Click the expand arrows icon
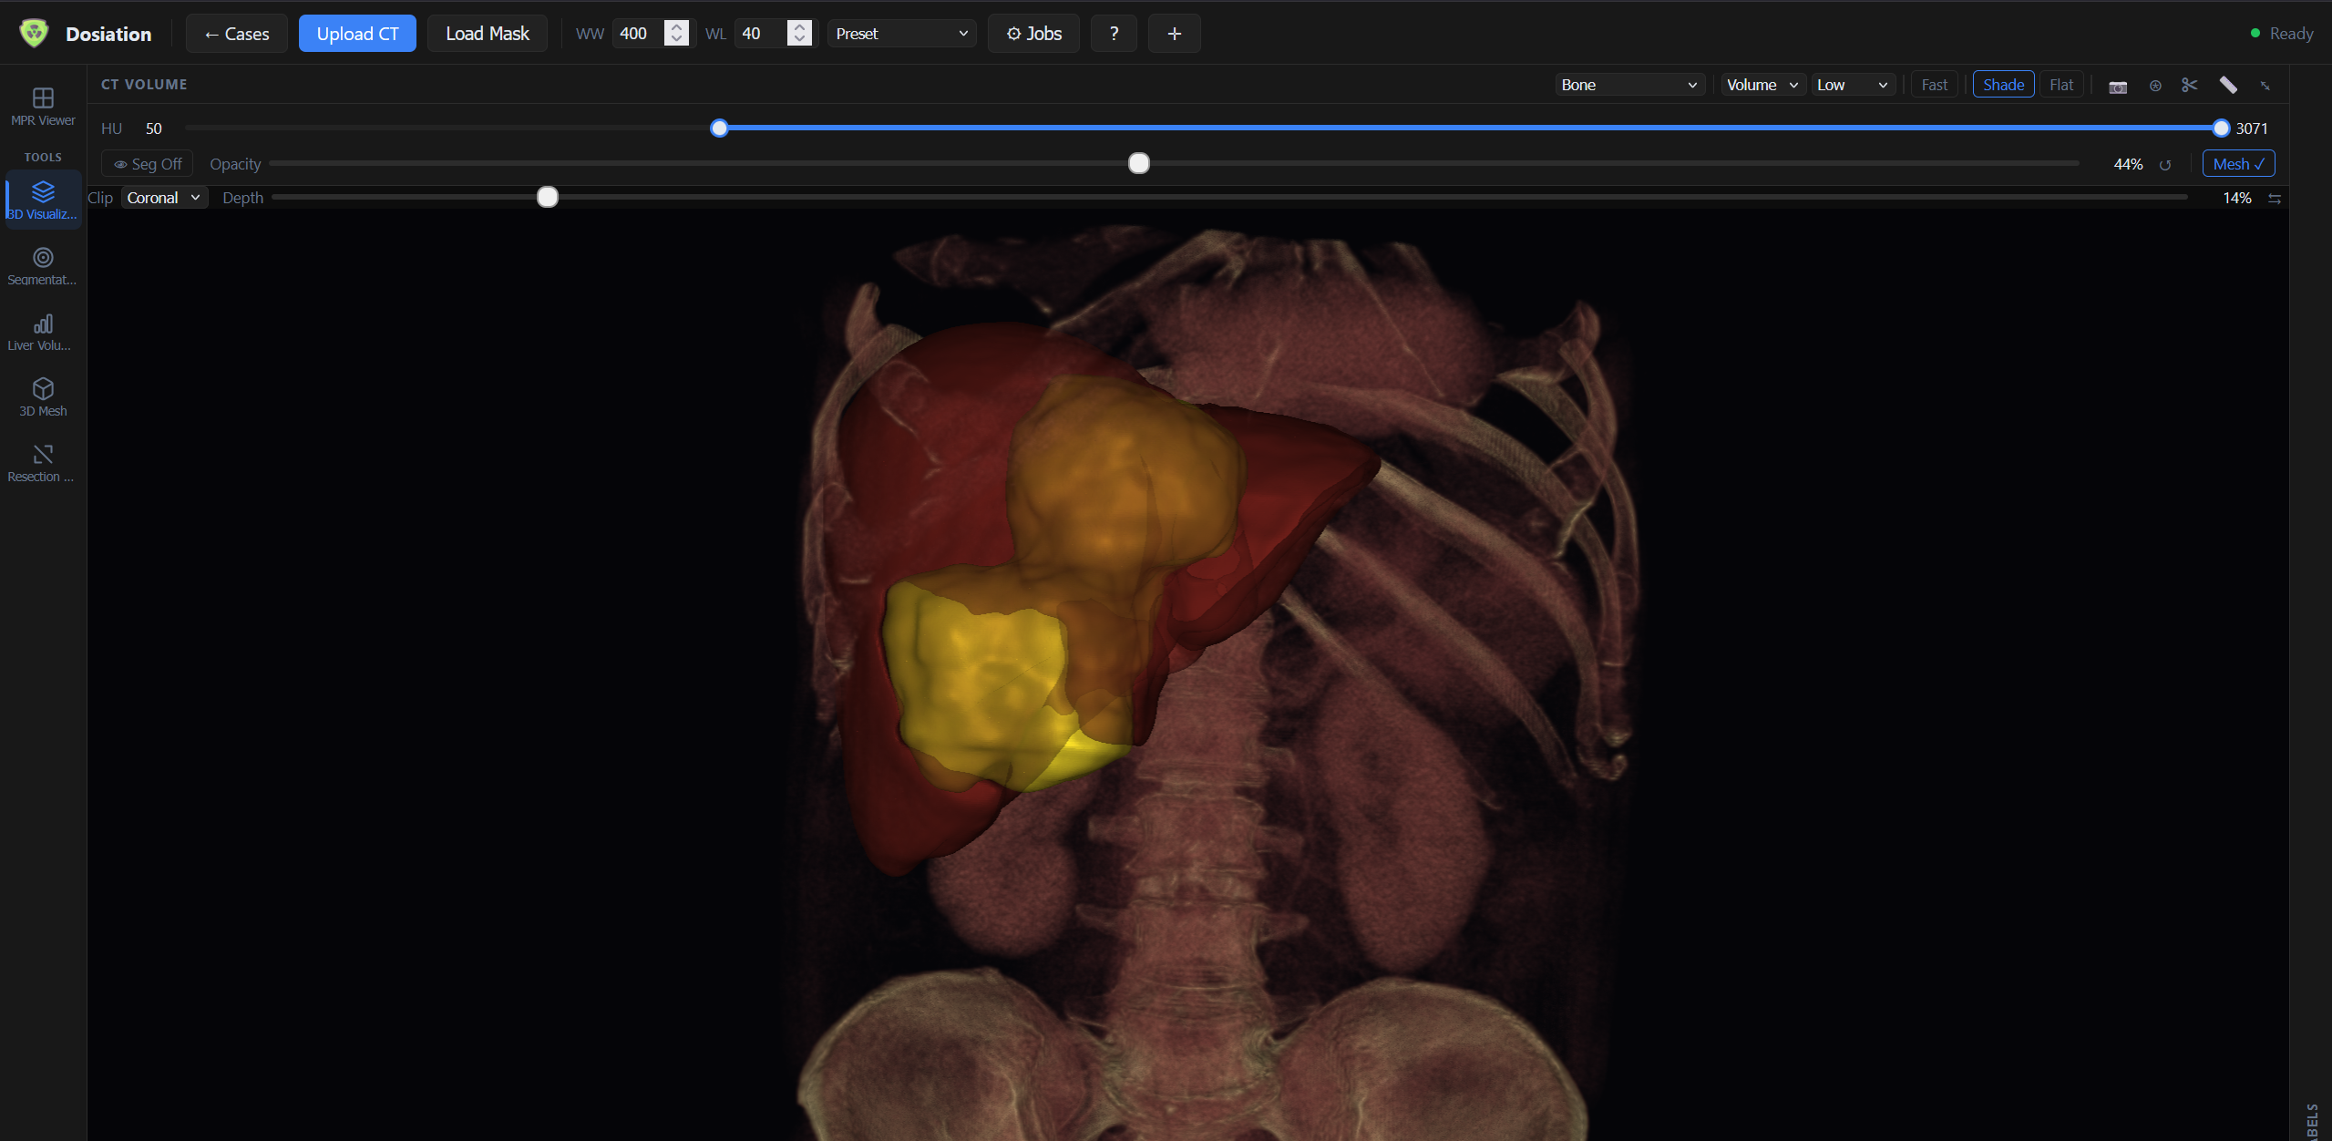 (2265, 86)
